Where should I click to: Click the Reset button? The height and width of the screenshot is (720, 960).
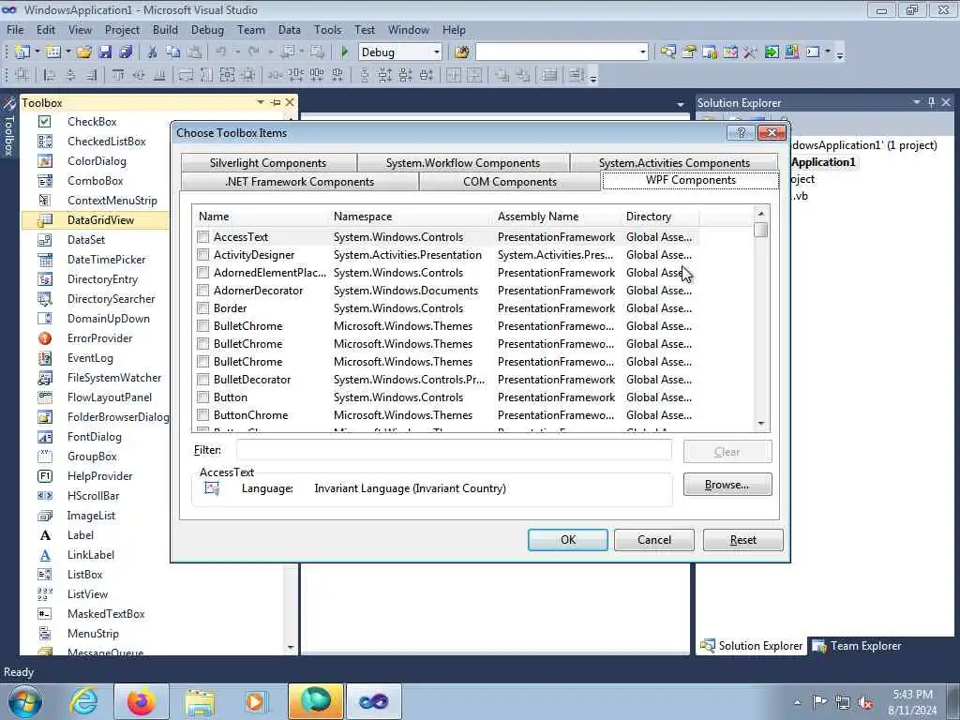tap(742, 540)
